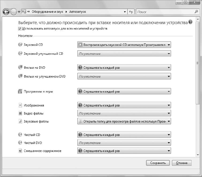Click the Автозапуск breadcrumb

tap(78, 12)
